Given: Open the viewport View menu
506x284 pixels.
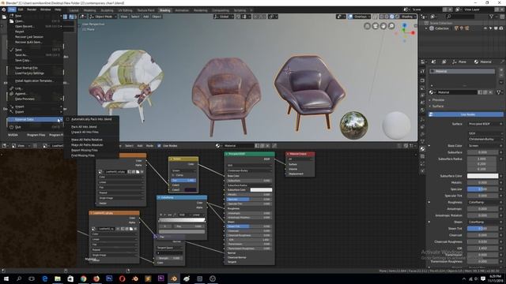Looking at the screenshot, I should coord(123,17).
